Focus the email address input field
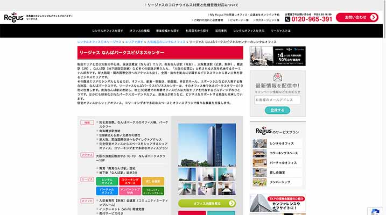Screen dimensions: 386x215 click(277, 100)
